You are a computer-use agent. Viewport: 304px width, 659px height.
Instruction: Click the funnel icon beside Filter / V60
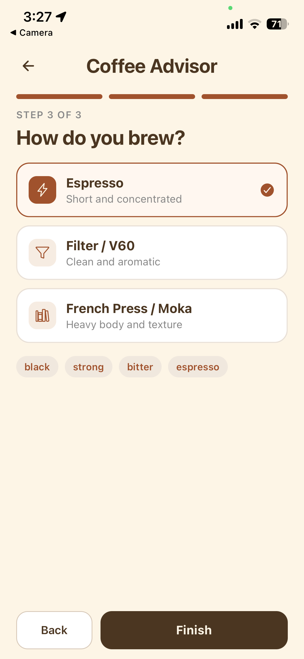coord(42,253)
